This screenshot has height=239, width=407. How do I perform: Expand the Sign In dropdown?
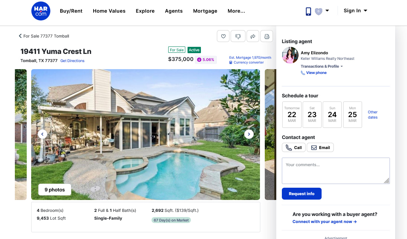click(355, 11)
